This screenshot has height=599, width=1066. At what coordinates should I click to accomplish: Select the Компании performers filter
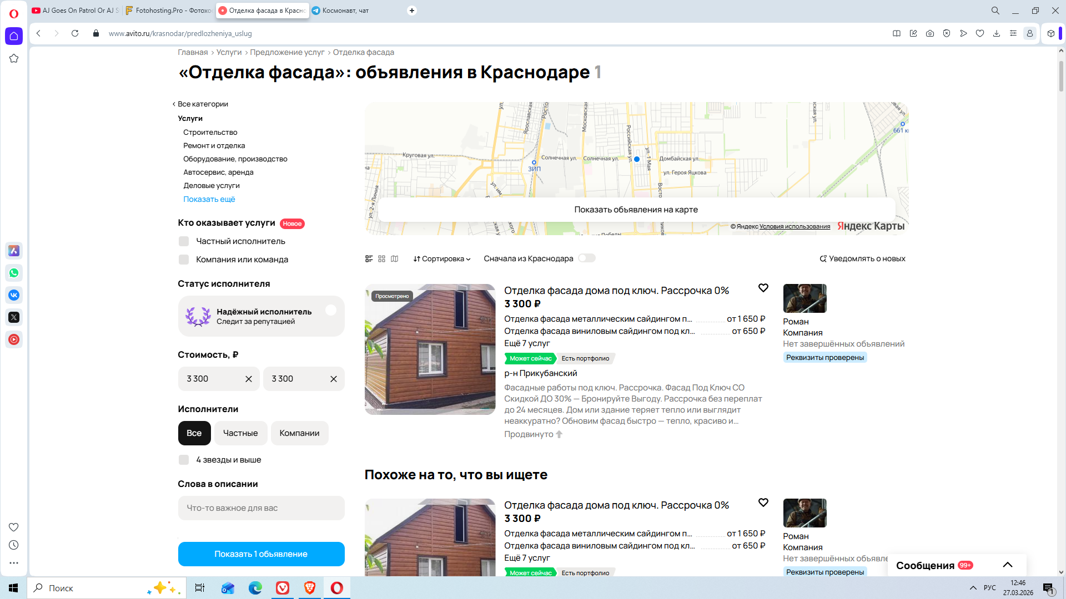coord(299,433)
